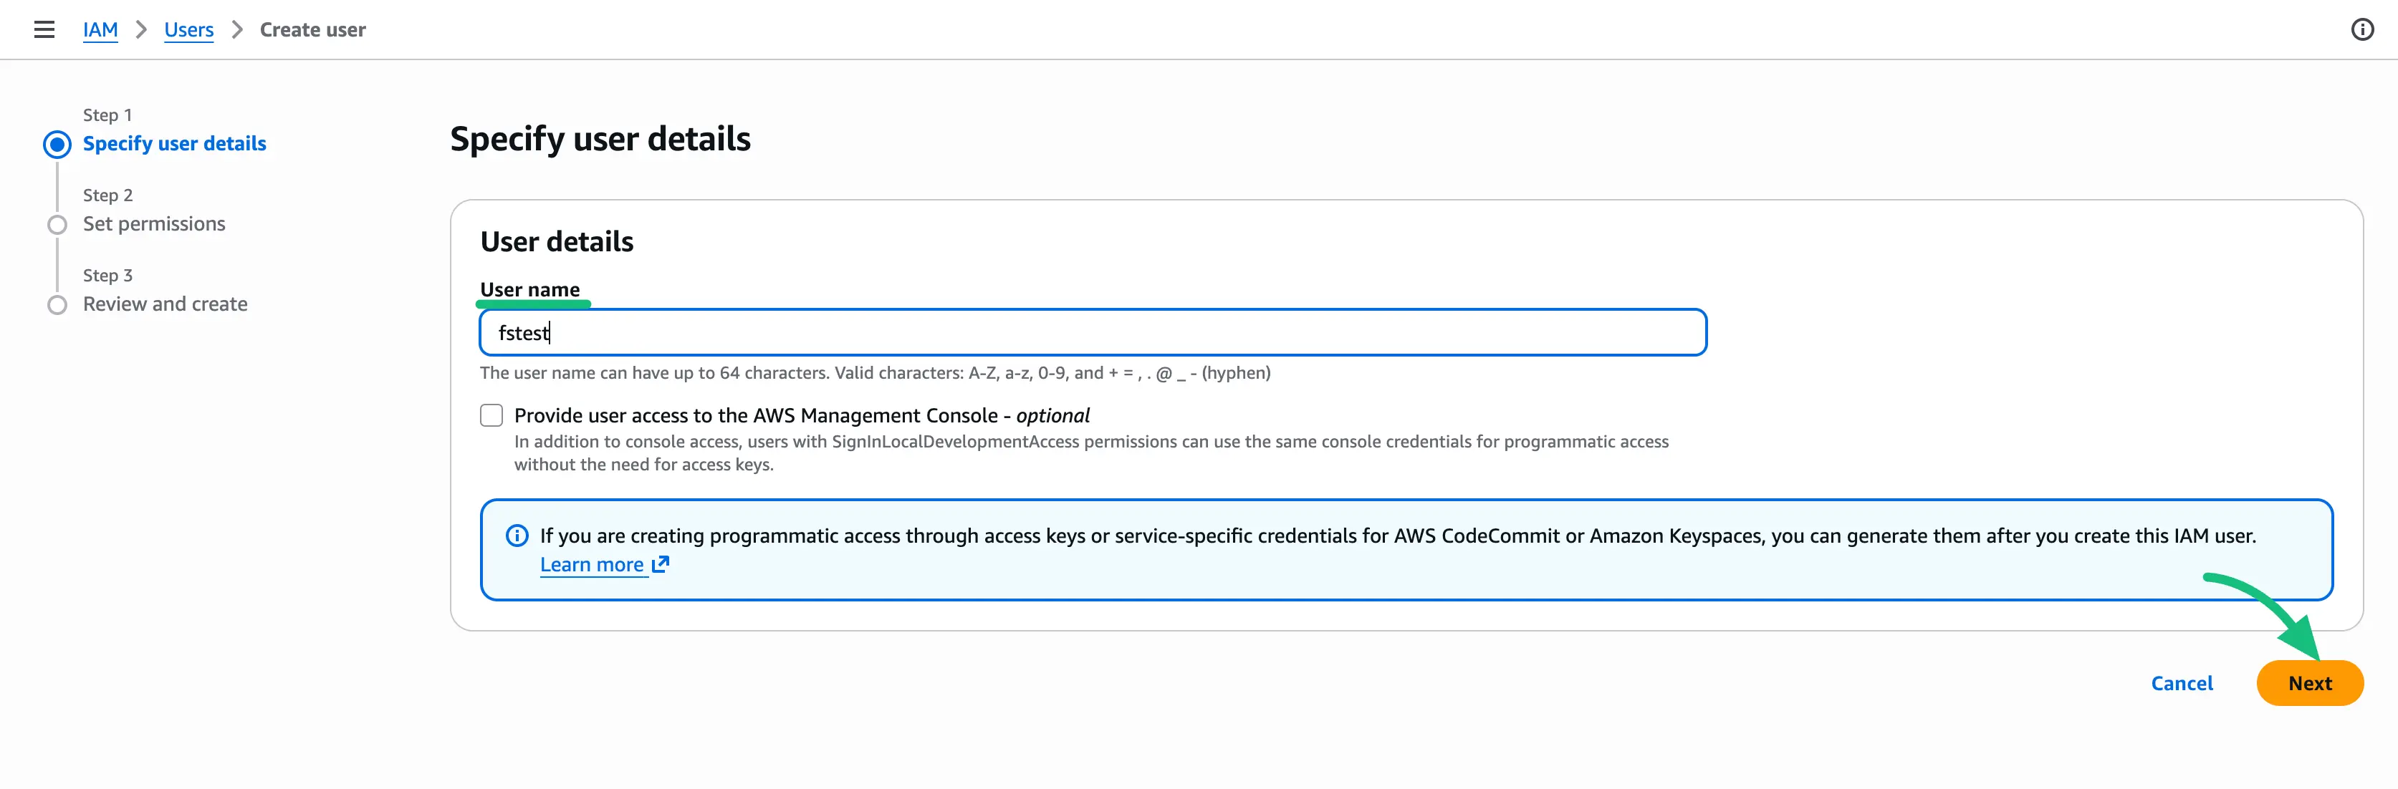This screenshot has width=2398, height=789.
Task: Click the chevron between IAM and Users breadcrumbs
Action: tap(140, 29)
